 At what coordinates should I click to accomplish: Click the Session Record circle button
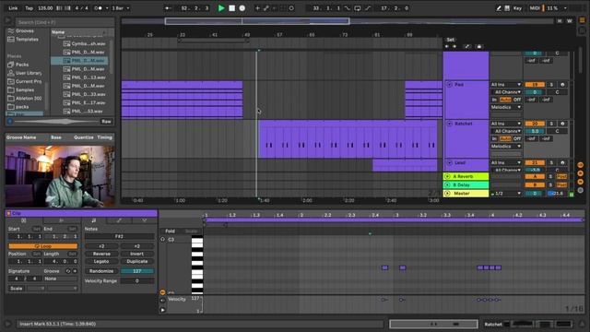pos(291,8)
